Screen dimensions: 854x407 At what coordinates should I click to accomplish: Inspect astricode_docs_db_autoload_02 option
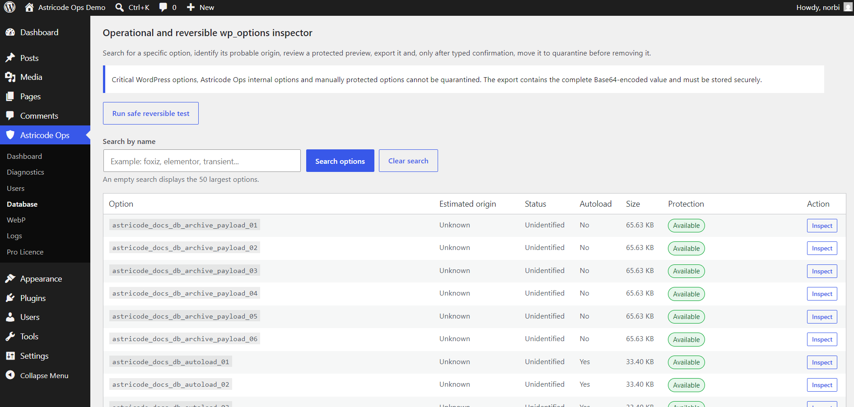822,385
